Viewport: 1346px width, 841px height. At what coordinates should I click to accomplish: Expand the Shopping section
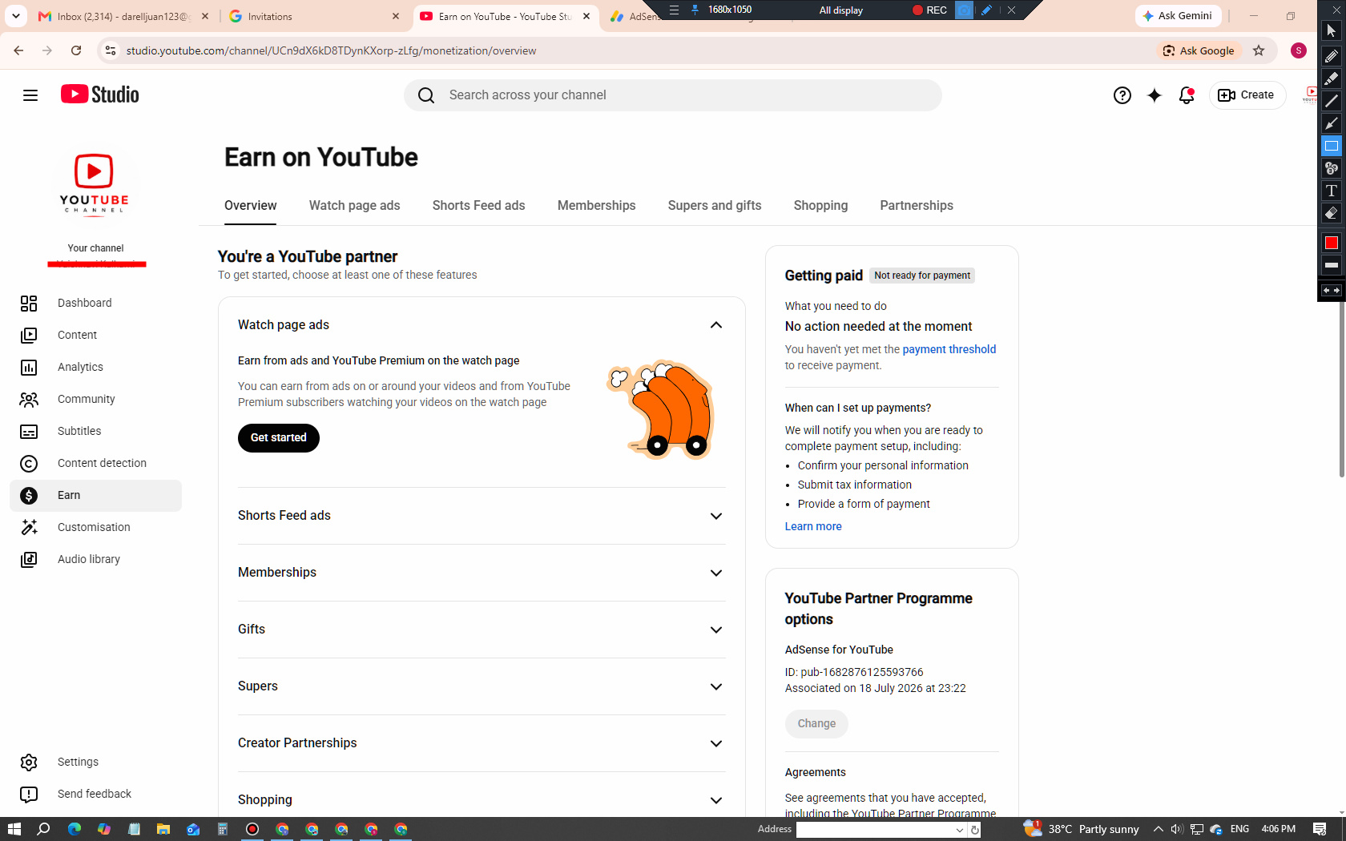(x=716, y=800)
